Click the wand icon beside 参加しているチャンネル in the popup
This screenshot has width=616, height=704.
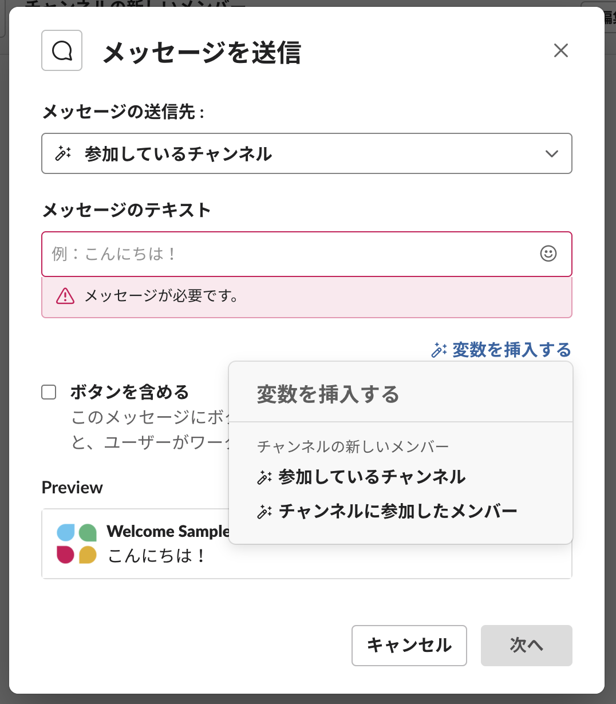pyautogui.click(x=264, y=477)
